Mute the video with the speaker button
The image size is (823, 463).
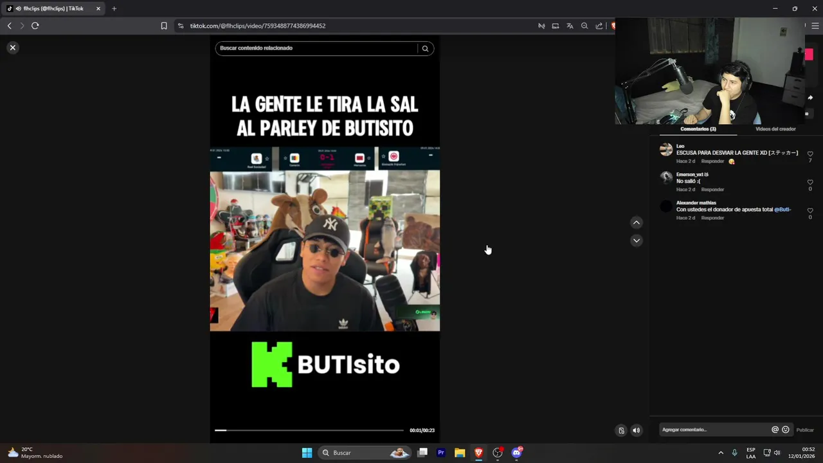(x=636, y=430)
